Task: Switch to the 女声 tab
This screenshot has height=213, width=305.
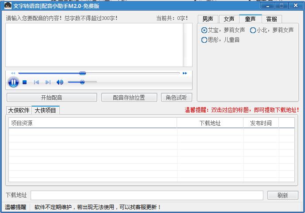Action: coord(229,19)
